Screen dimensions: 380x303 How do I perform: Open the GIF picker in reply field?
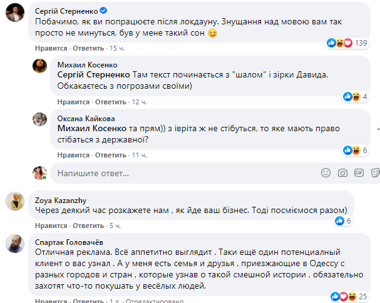[x=359, y=172]
